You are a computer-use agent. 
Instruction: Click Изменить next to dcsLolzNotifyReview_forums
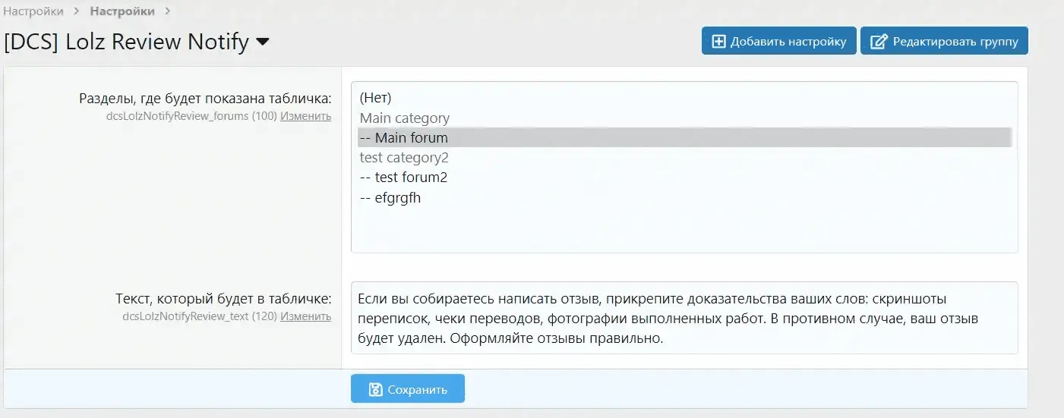click(x=305, y=116)
